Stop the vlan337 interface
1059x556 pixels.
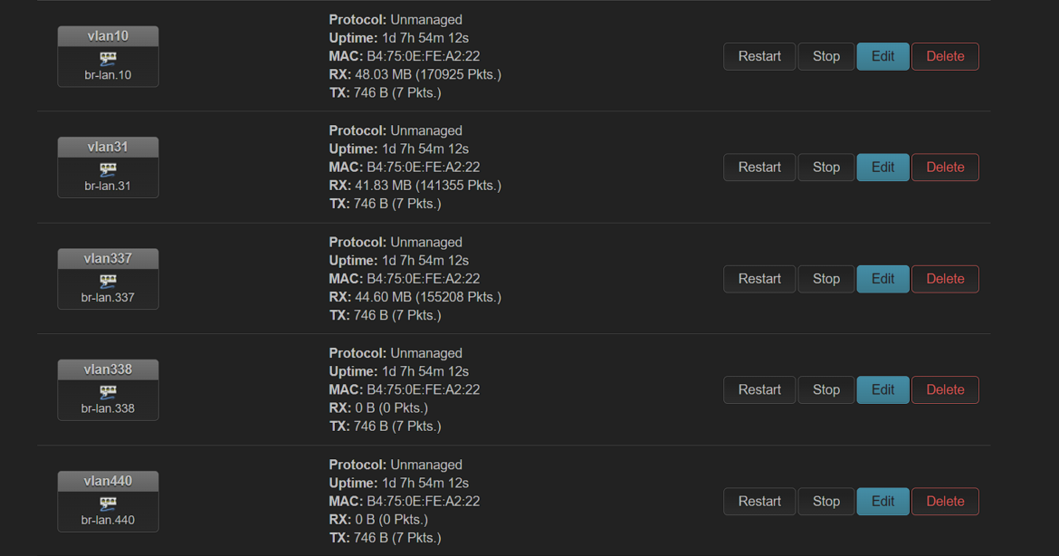pos(825,279)
